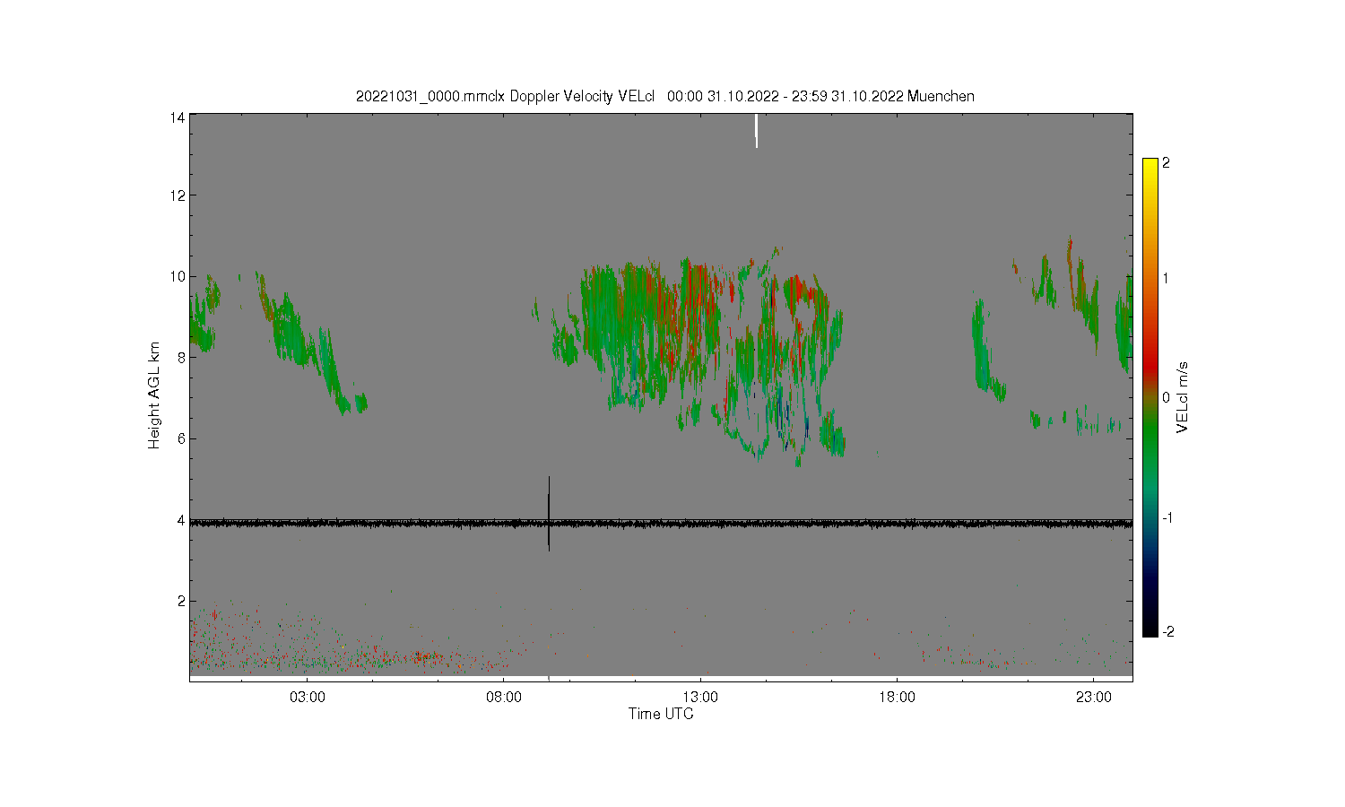1345x807 pixels.
Task: Click the 13:00 time axis tick label
Action: point(700,697)
